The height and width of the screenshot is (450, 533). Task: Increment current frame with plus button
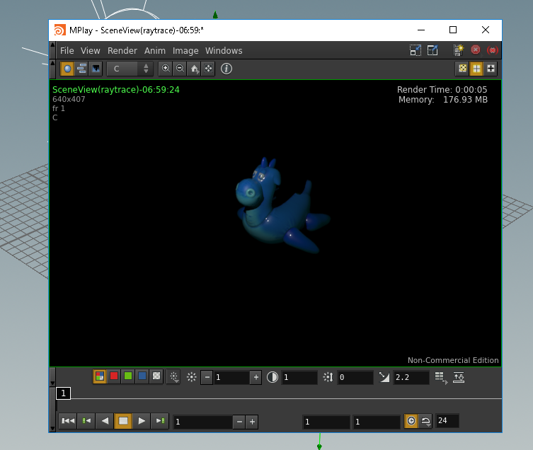tap(252, 422)
